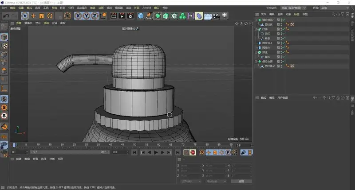Open the size mode dropdown beside 应用
The image size is (355, 190).
[x=216, y=181]
